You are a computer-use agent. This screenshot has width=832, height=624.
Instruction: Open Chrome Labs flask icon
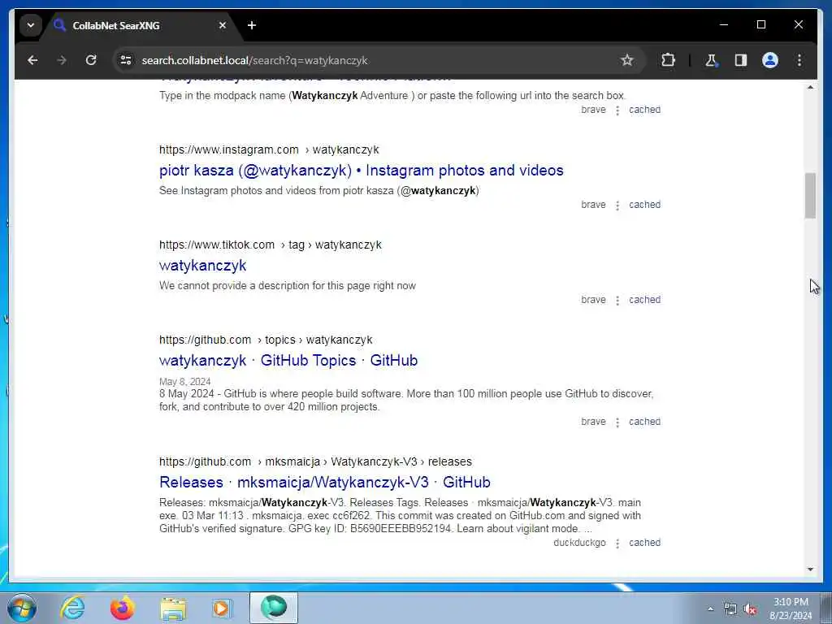coord(711,60)
